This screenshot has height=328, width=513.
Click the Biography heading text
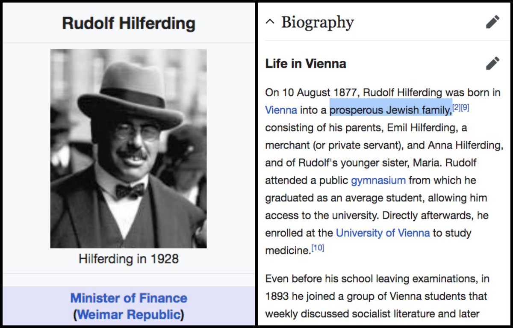tap(317, 22)
